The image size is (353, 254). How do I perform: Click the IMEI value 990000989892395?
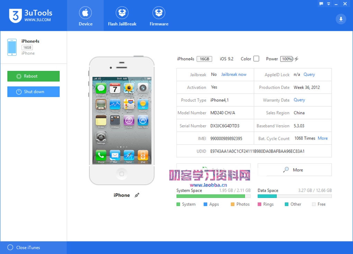226,138
